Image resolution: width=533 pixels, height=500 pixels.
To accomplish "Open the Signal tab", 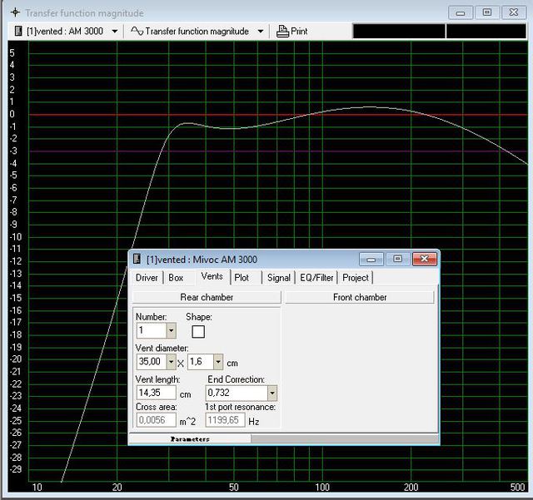I will [x=278, y=278].
